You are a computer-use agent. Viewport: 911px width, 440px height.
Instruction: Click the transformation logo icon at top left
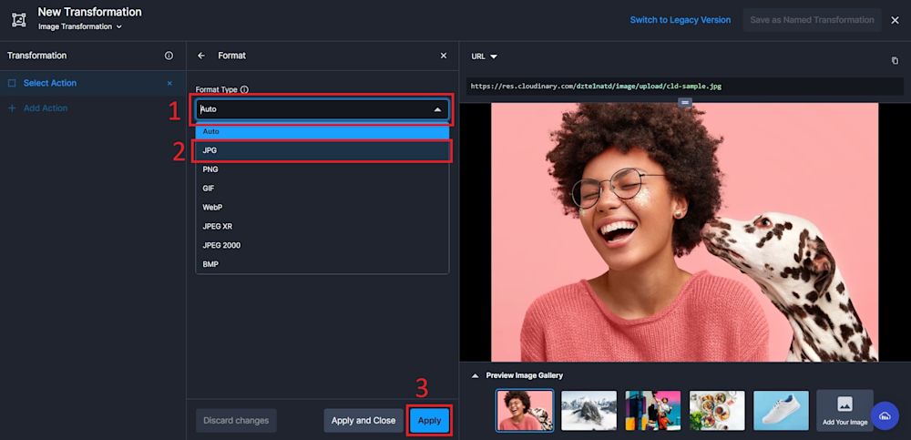point(18,19)
